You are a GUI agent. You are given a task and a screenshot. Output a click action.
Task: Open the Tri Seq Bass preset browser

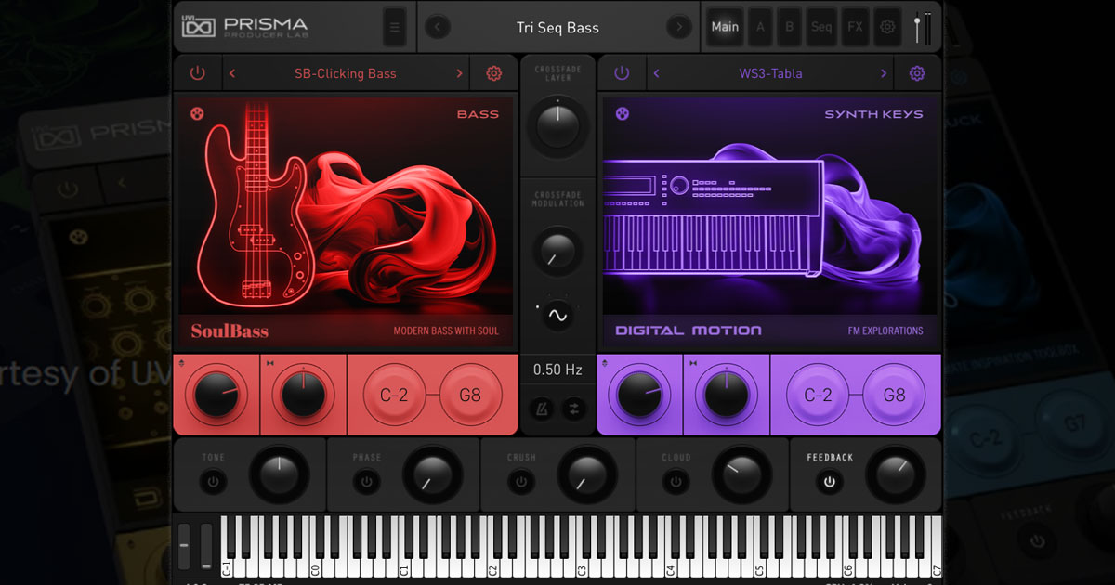click(x=557, y=28)
